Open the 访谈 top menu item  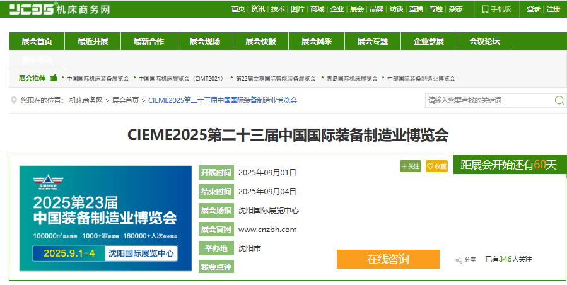(396, 9)
